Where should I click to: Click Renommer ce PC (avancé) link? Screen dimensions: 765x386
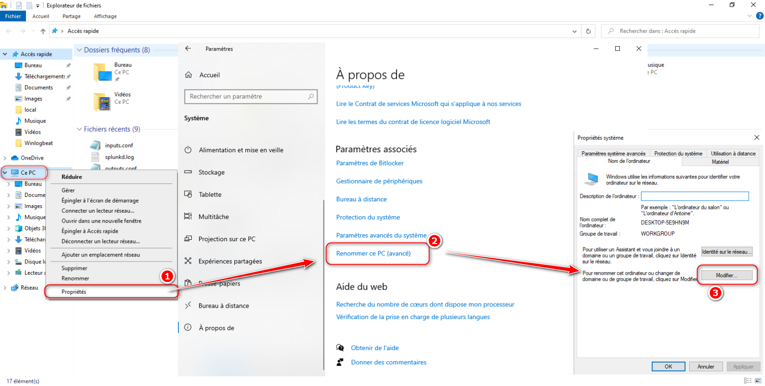coord(373,253)
